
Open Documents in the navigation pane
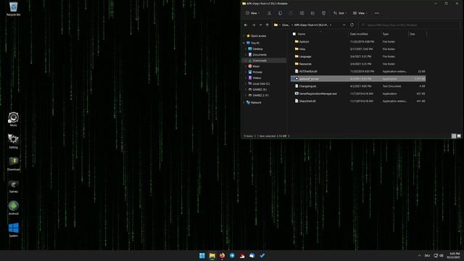click(260, 55)
